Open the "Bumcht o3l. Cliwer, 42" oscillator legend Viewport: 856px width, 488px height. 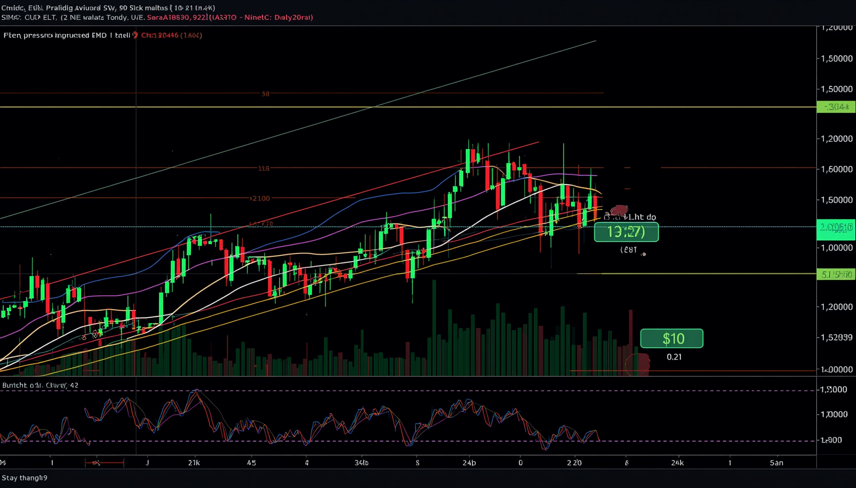tap(40, 385)
